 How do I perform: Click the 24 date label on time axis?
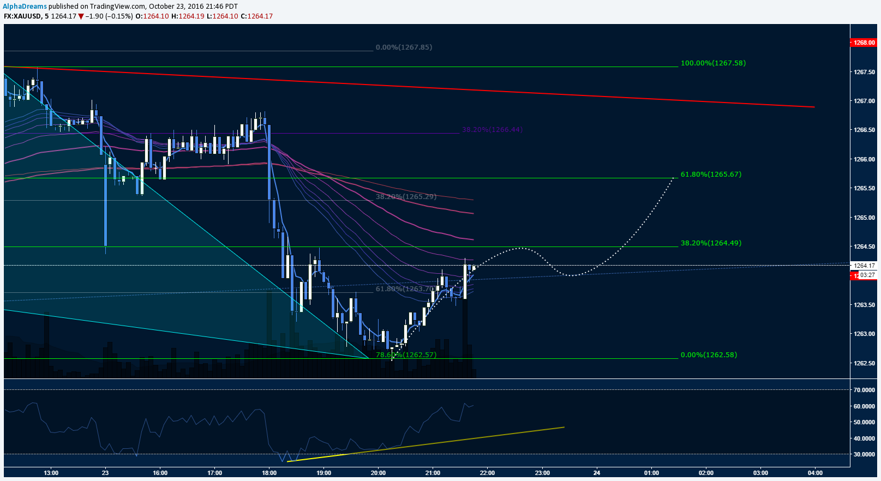point(597,473)
